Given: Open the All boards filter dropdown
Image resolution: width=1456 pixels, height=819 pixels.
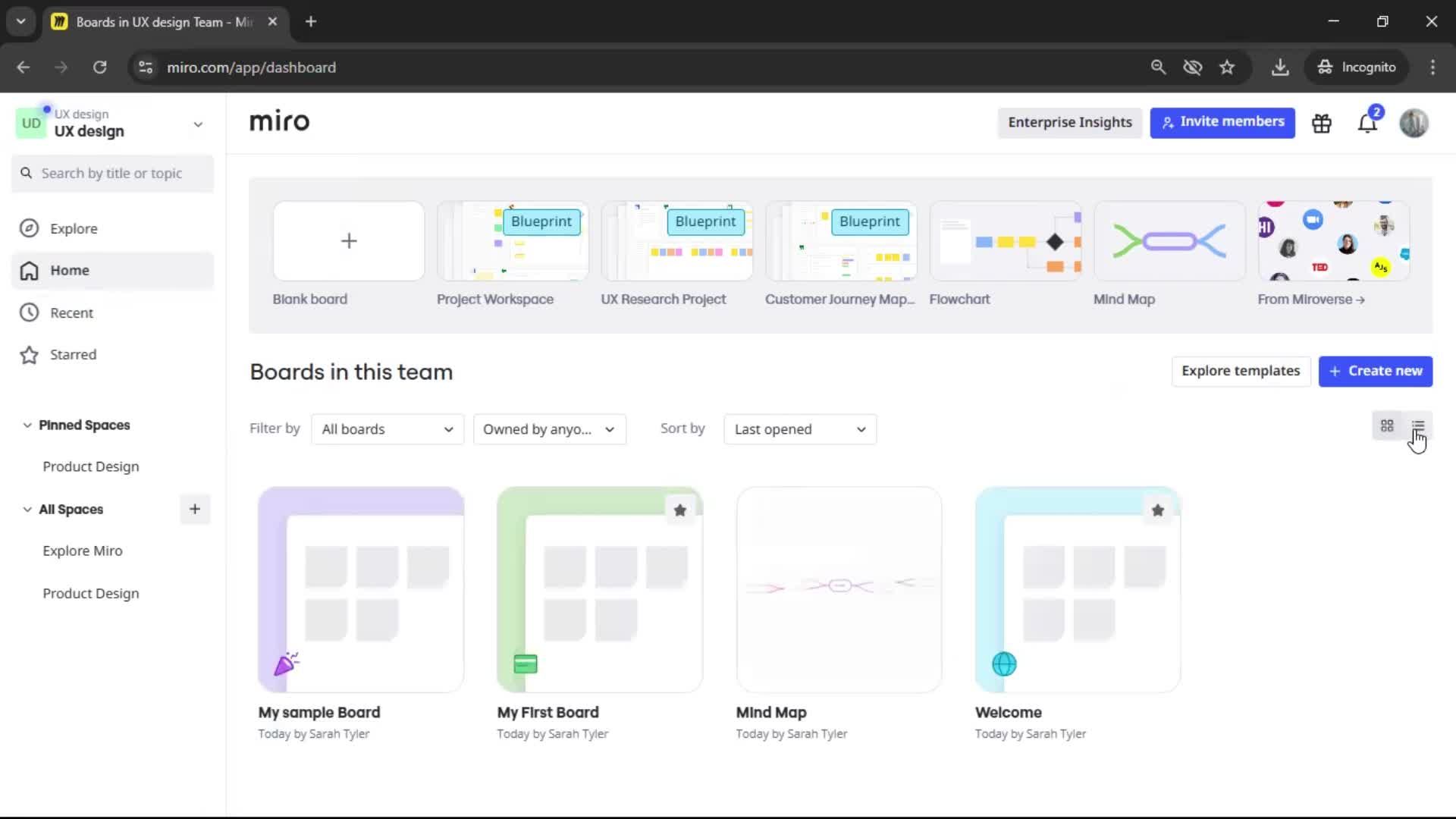Looking at the screenshot, I should 388,429.
